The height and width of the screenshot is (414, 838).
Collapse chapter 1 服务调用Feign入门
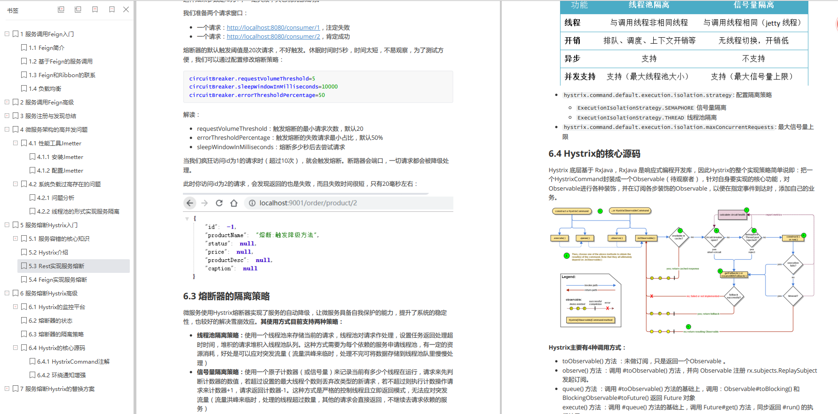pos(7,34)
